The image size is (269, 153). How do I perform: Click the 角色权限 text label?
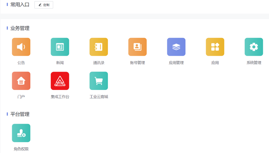[x=21, y=149]
